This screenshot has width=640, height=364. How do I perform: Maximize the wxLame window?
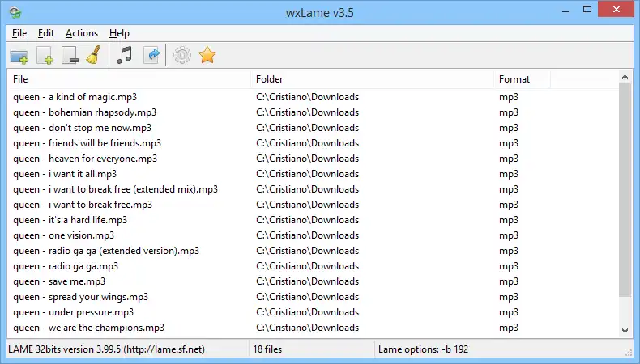coord(587,10)
